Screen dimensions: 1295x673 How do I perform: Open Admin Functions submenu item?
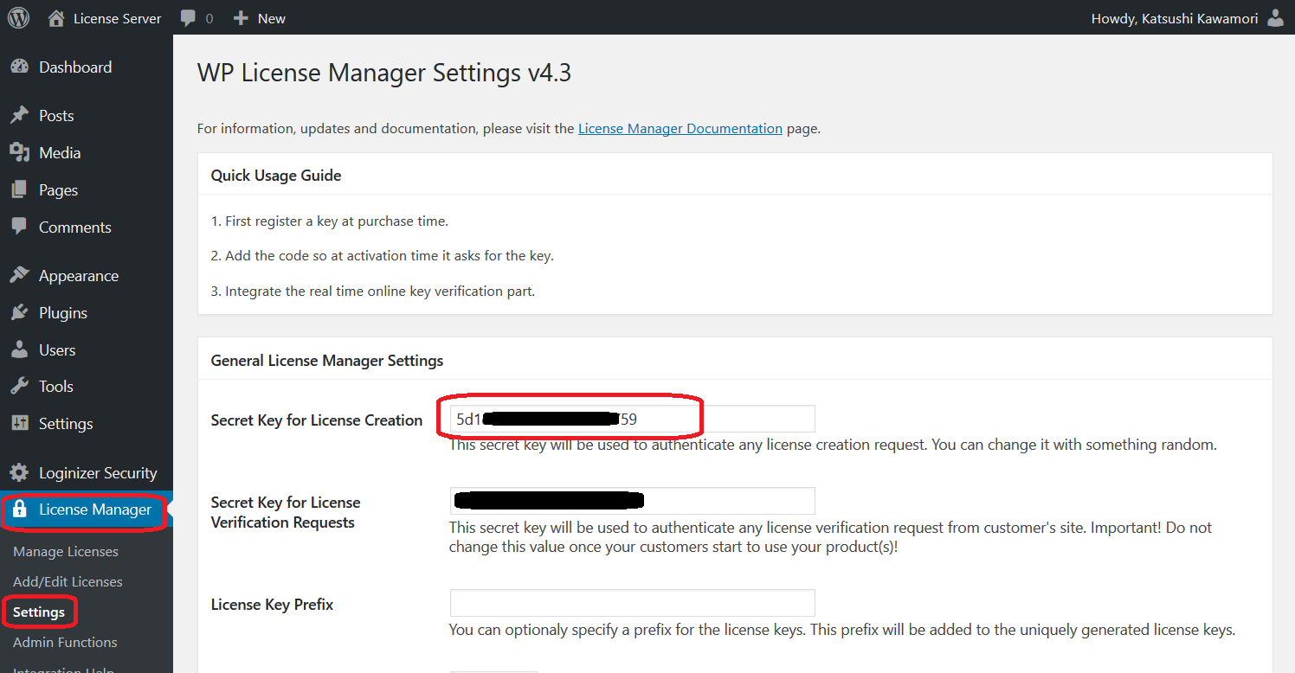point(65,643)
